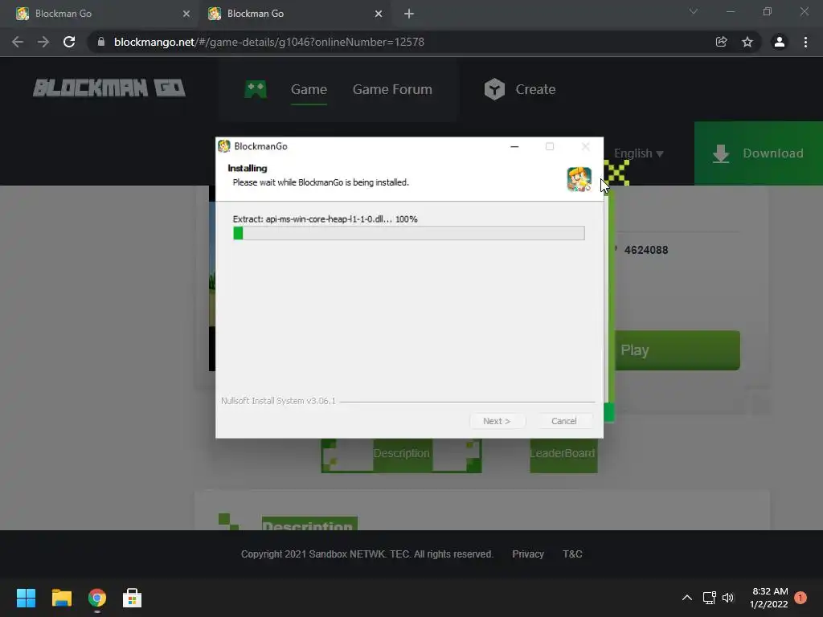Switch to the LeaderBoard tab
The image size is (823, 617).
click(563, 453)
